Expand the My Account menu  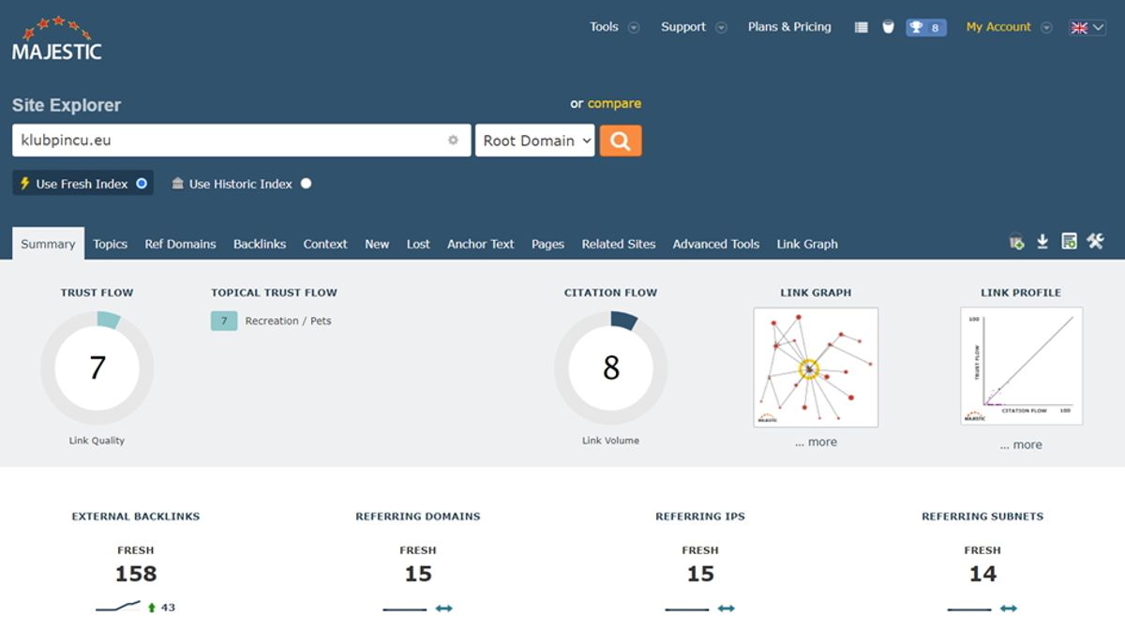coord(1009,27)
